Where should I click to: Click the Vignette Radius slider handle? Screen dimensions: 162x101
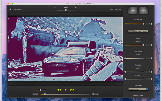(125, 72)
